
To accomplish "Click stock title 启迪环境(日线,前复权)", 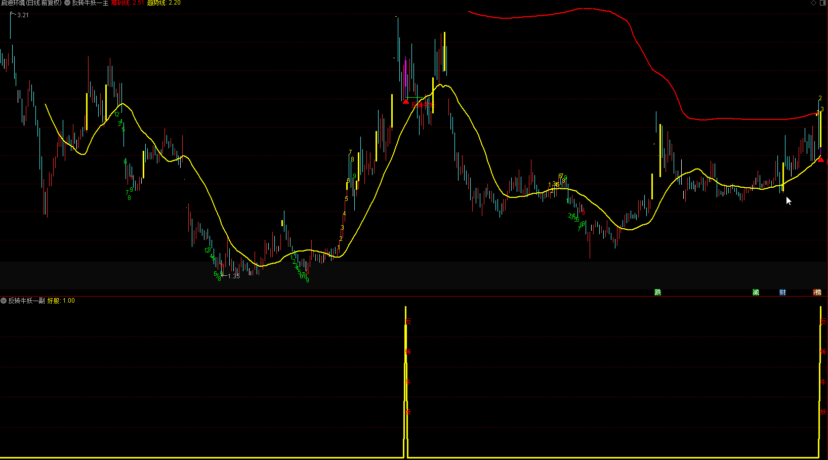I will point(31,3).
